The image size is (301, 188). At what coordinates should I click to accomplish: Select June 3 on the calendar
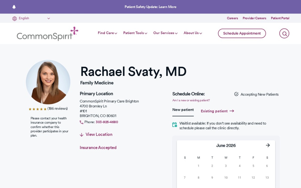226,166
